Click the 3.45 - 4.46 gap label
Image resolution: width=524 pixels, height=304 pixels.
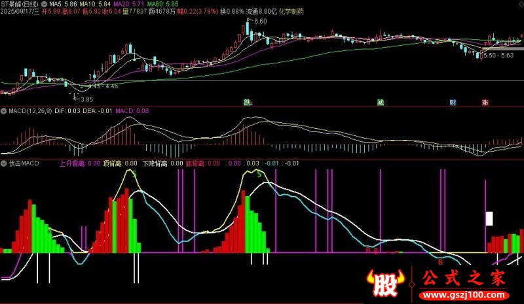coord(104,86)
